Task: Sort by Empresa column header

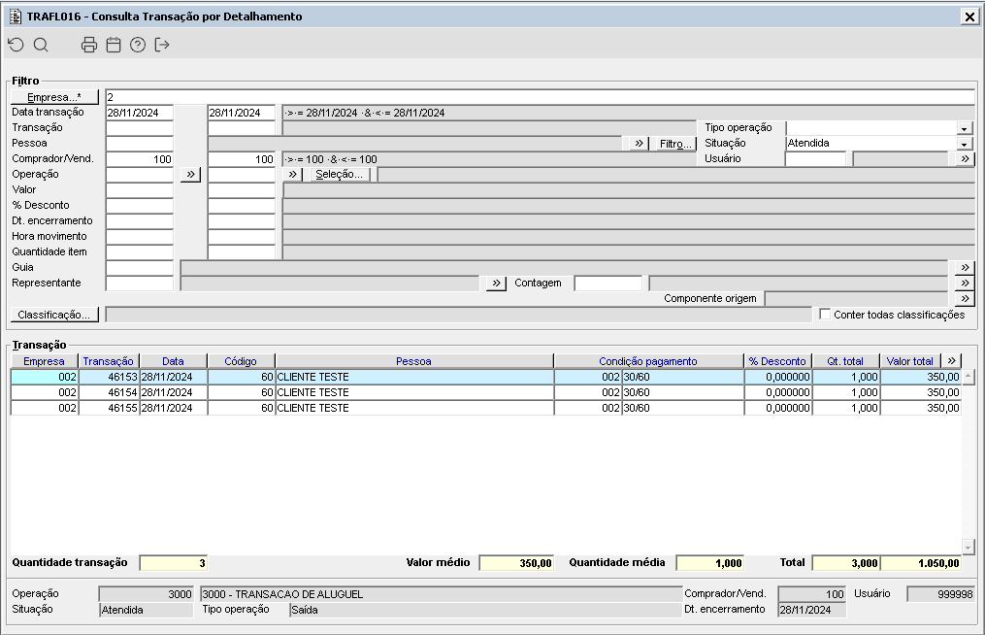Action: [x=44, y=361]
